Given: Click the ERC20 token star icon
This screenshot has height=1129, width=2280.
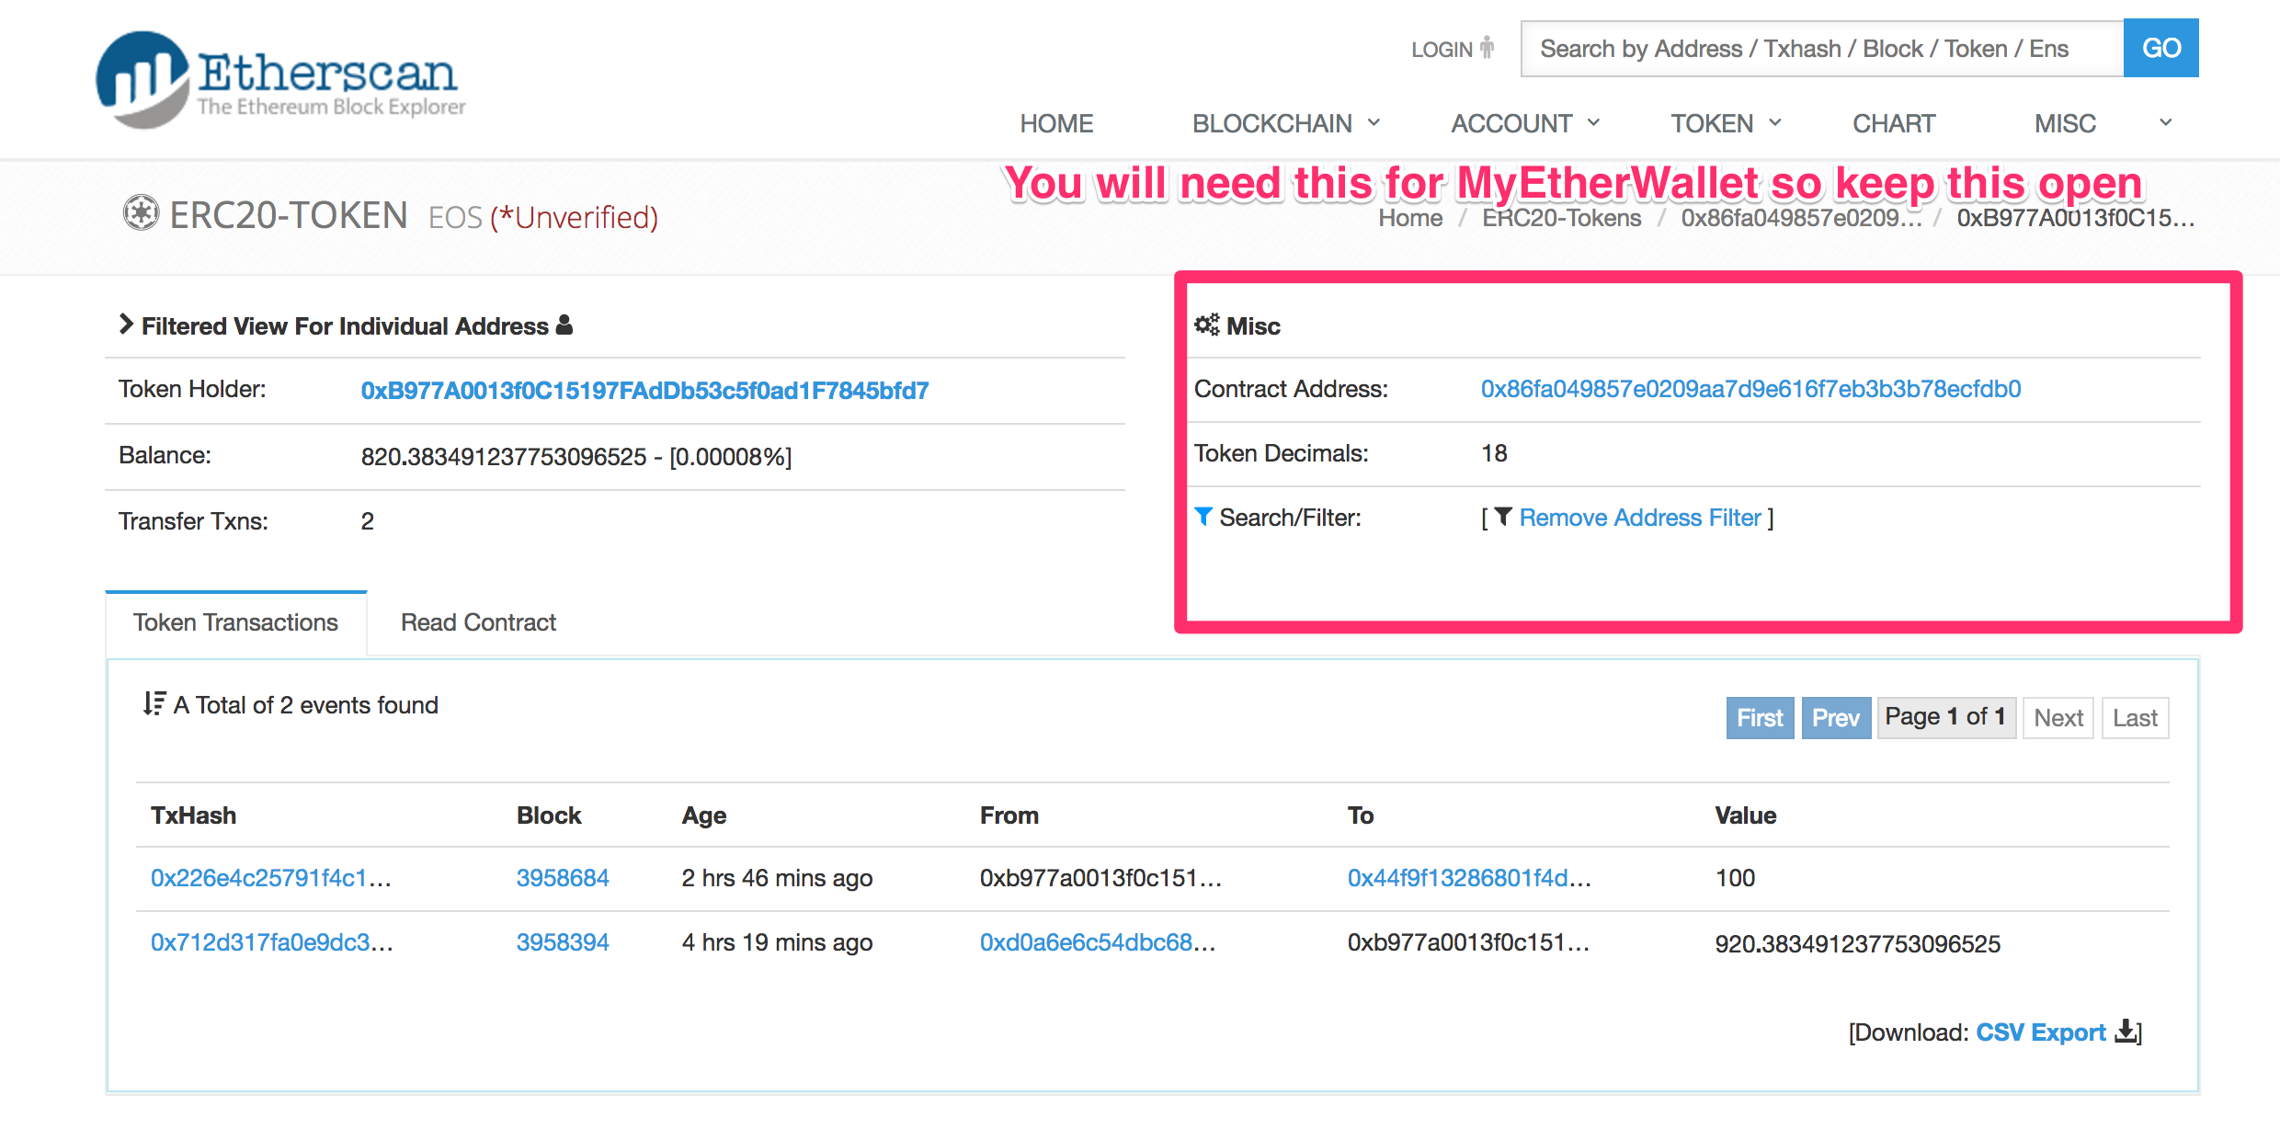Looking at the screenshot, I should [141, 213].
